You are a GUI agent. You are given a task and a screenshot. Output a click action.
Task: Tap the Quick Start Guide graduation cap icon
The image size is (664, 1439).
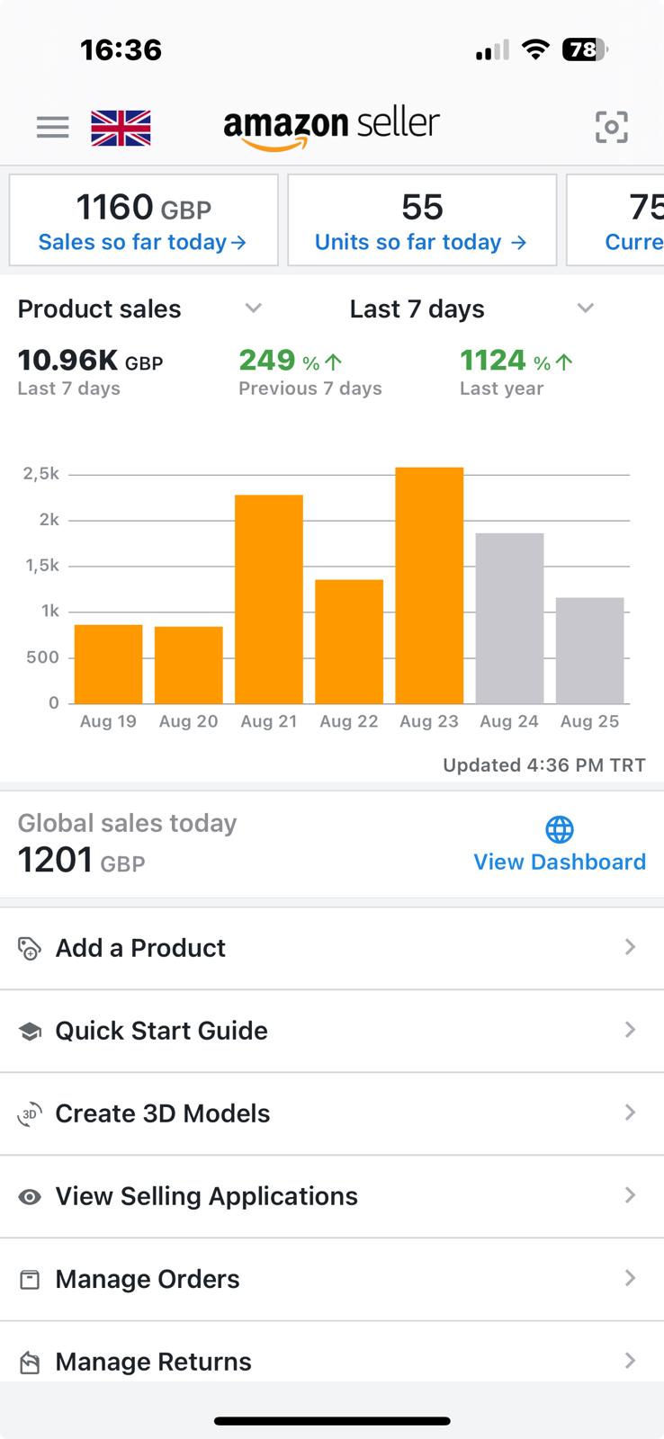pos(30,1032)
